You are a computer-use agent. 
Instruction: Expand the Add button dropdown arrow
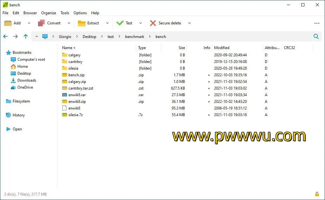pyautogui.click(x=29, y=23)
